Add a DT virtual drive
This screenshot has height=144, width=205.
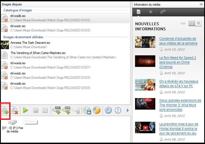point(57,110)
